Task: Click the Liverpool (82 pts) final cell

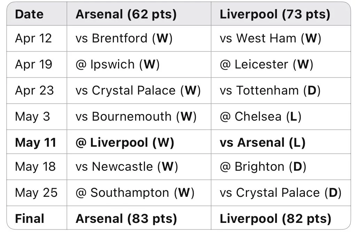Action: pos(275,219)
